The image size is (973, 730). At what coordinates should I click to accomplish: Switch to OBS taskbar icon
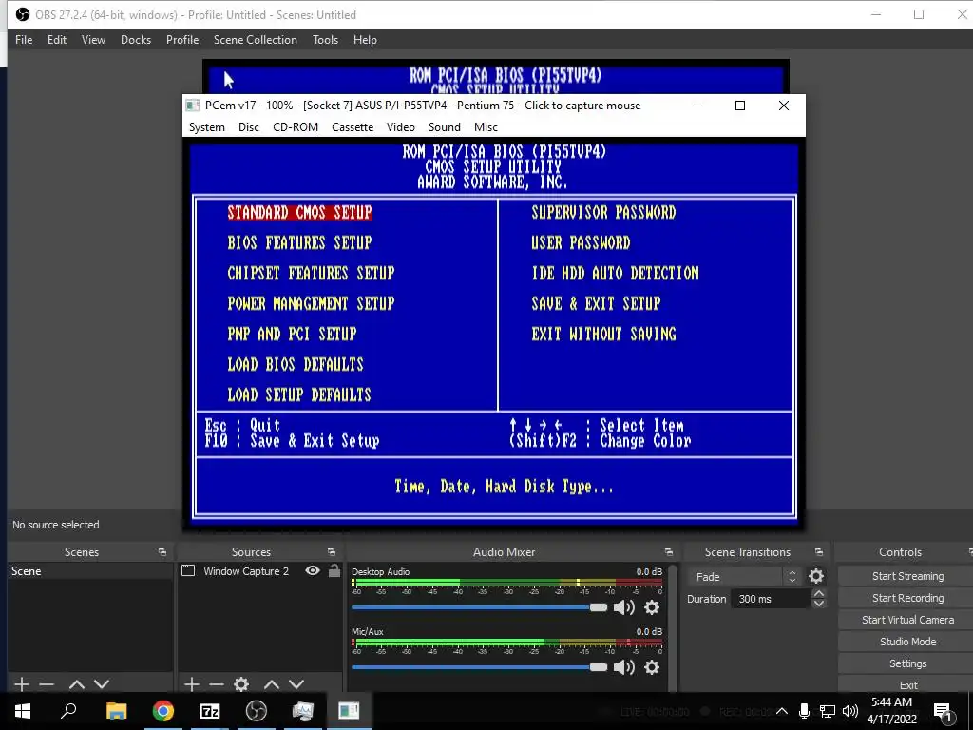click(x=256, y=711)
